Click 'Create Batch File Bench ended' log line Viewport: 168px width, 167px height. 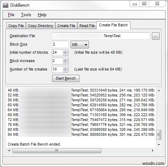34,144
